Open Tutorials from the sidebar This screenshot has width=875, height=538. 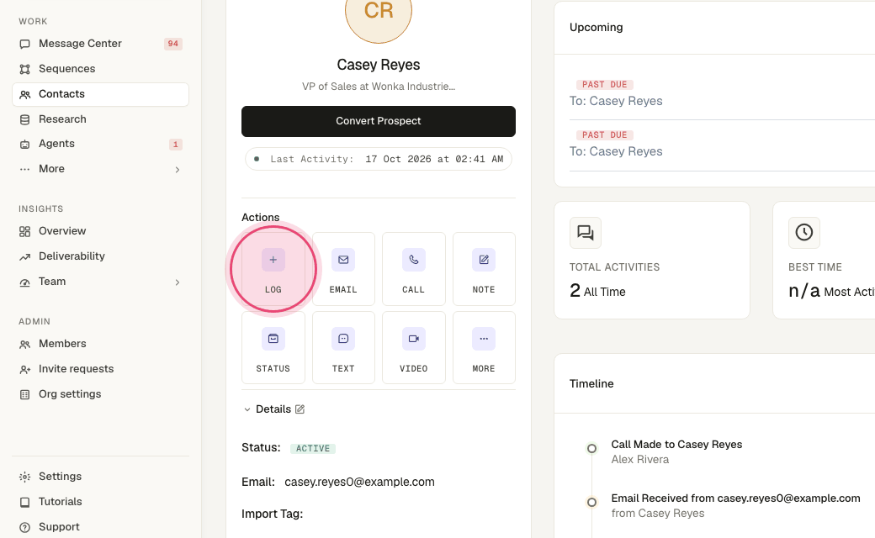click(x=100, y=502)
